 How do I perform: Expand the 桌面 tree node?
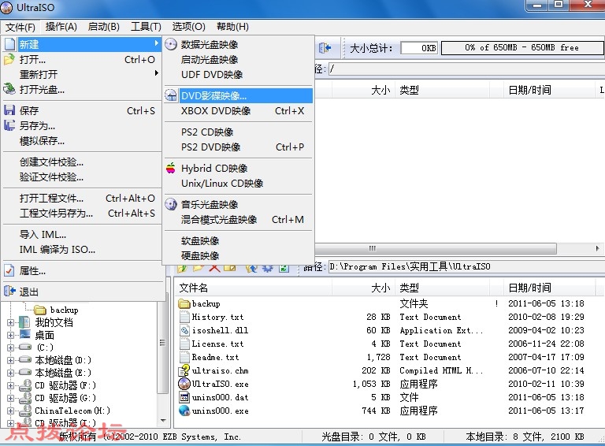tap(10, 335)
